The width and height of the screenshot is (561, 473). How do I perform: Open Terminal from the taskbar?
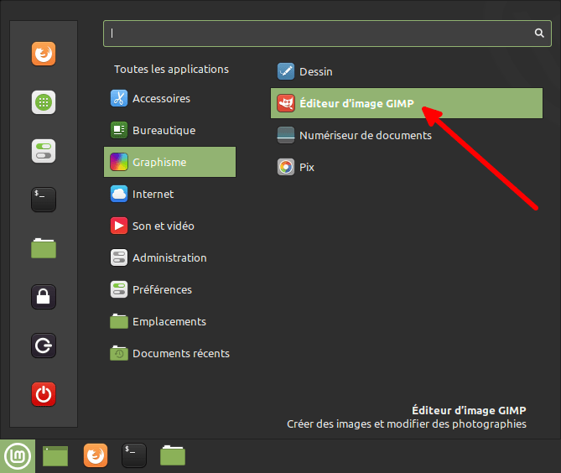coord(134,455)
